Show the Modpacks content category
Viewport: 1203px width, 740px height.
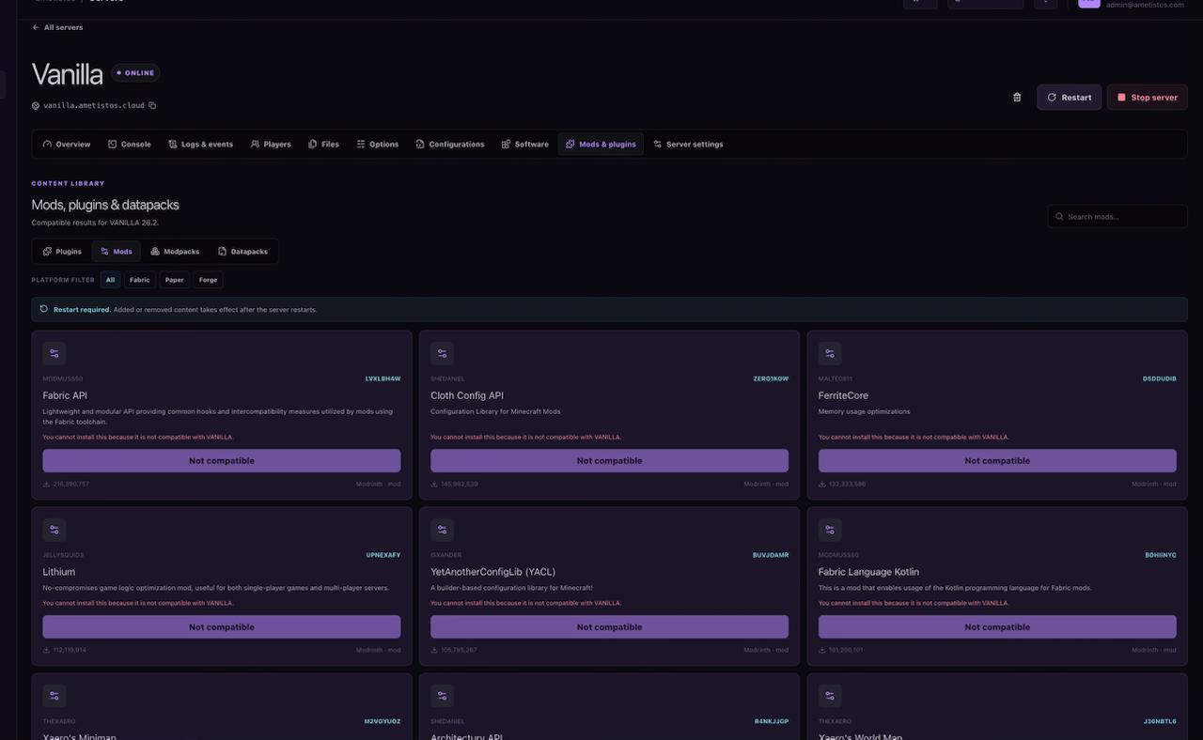176,252
